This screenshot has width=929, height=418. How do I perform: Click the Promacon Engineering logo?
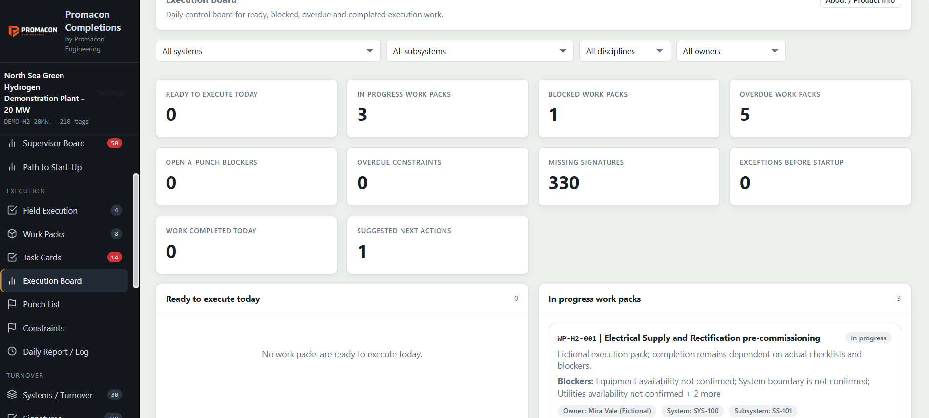click(33, 31)
